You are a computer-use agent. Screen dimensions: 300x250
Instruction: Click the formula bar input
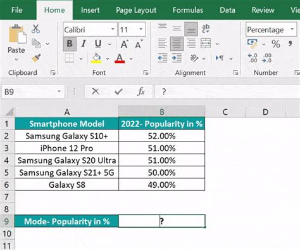tap(227, 91)
